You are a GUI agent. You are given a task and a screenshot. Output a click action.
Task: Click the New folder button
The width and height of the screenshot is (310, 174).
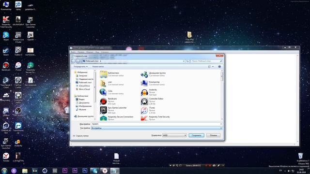98,67
